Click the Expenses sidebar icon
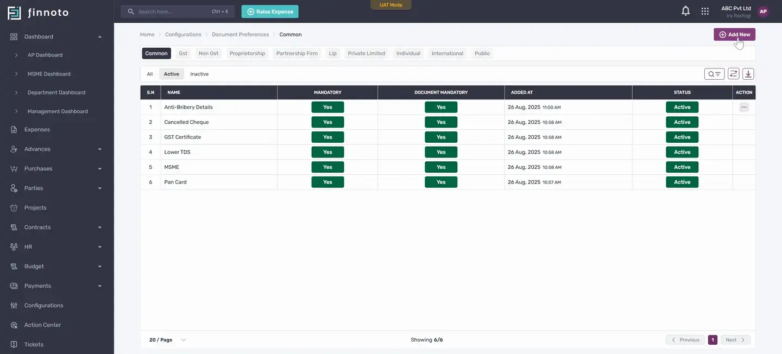Viewport: 782px width, 354px height. point(14,130)
